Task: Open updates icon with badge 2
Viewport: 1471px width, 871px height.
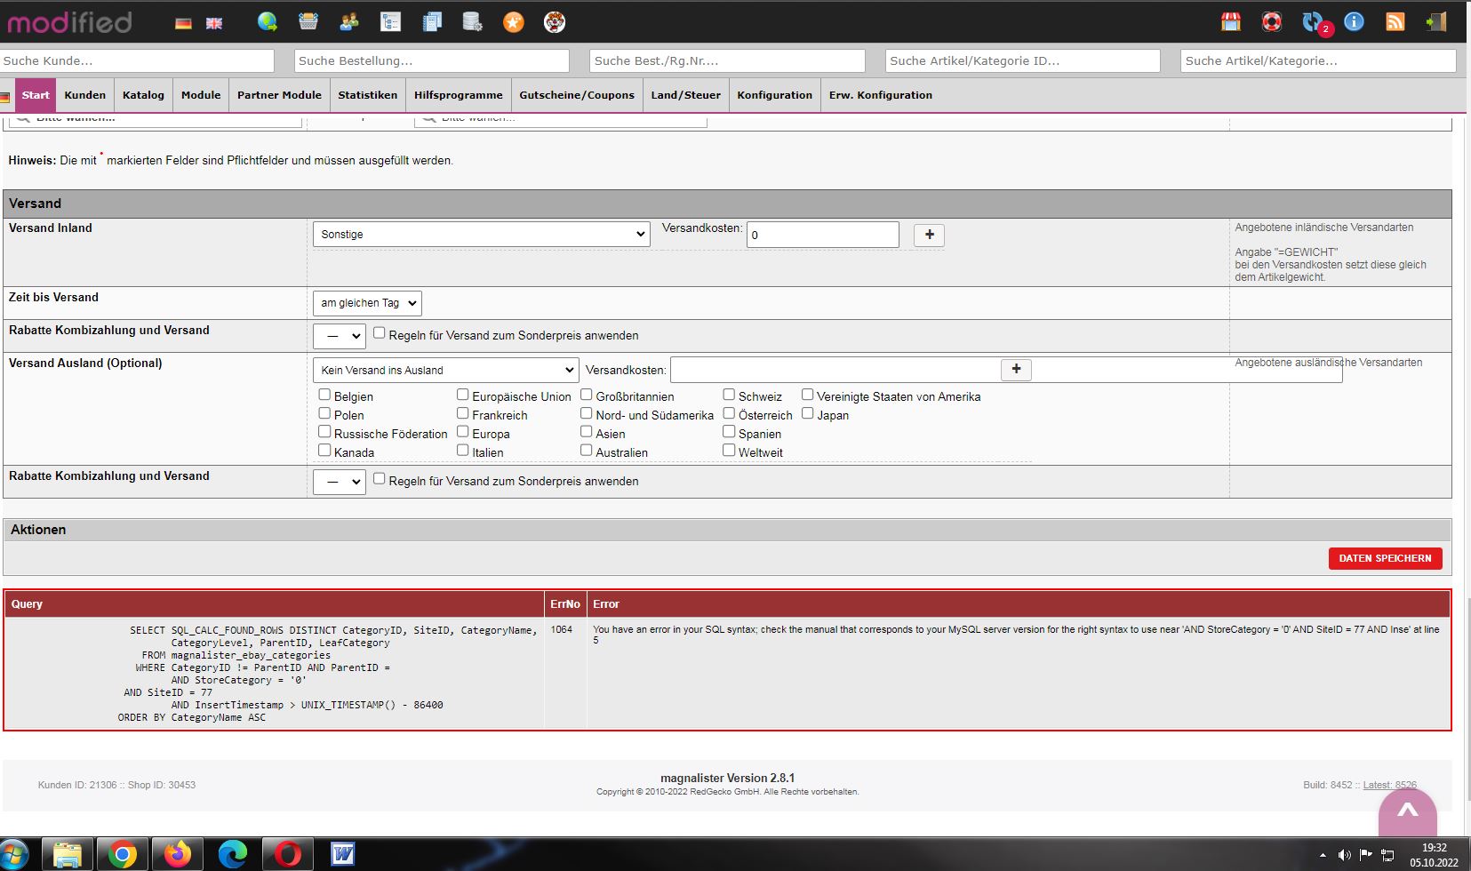Action: tap(1313, 22)
